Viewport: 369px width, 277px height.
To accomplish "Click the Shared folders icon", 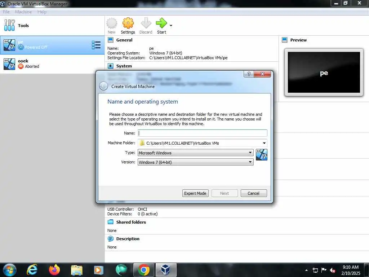I will (110, 222).
